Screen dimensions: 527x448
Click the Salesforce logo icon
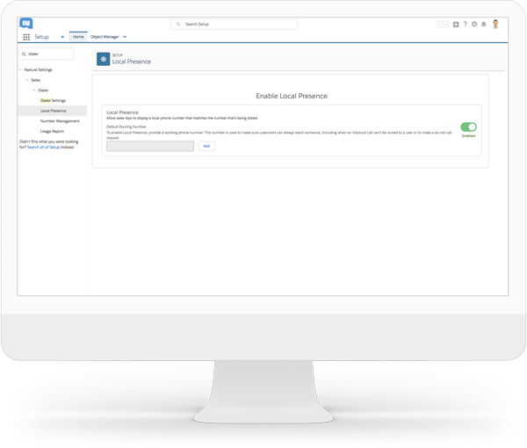pyautogui.click(x=25, y=24)
